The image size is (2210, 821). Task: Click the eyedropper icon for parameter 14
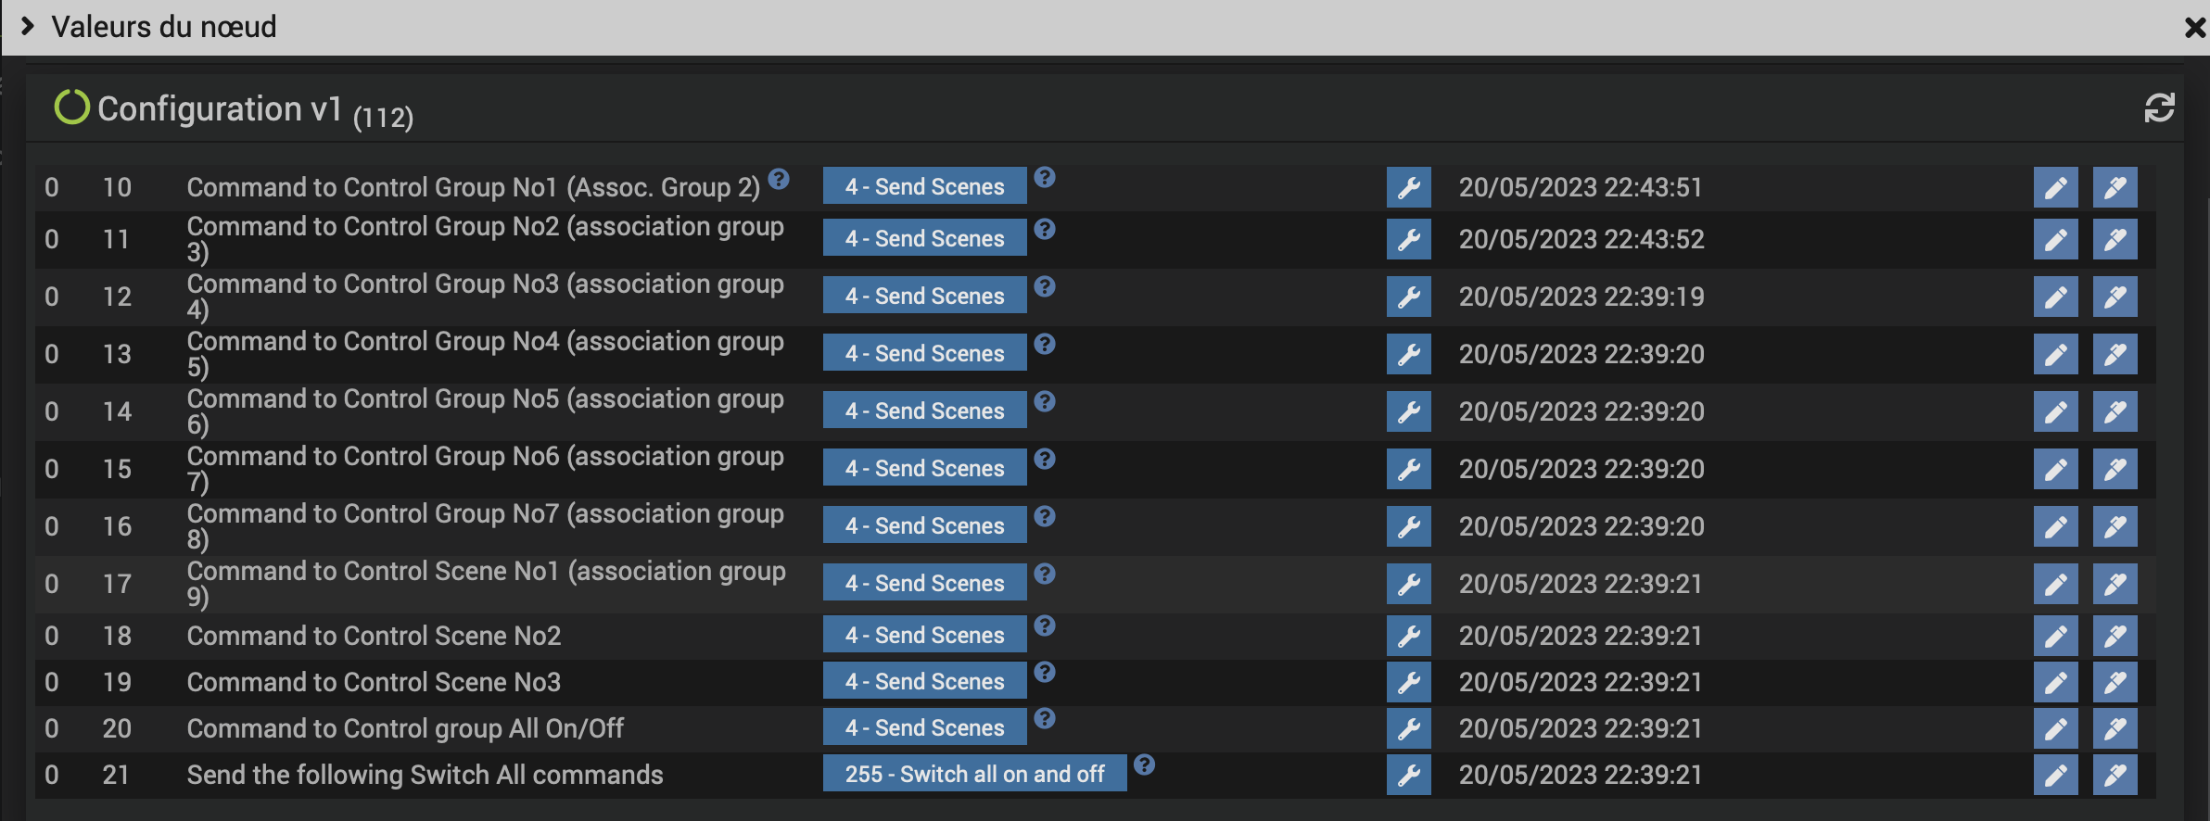pos(2115,411)
